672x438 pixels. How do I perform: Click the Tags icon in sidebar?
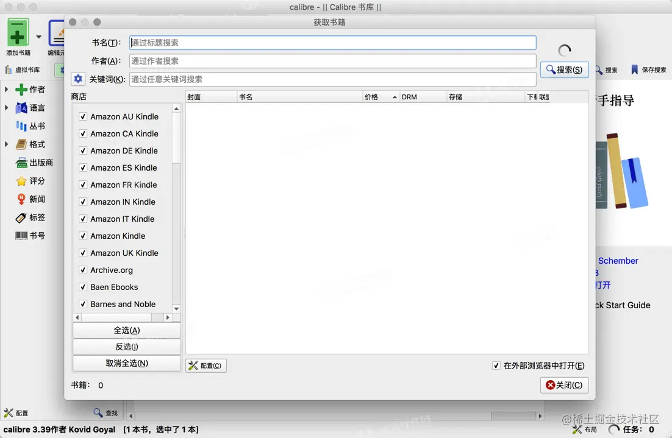click(21, 217)
